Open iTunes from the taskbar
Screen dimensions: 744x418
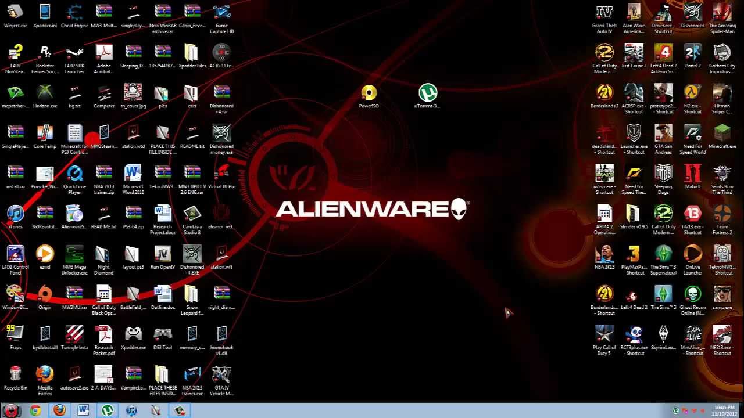point(131,410)
